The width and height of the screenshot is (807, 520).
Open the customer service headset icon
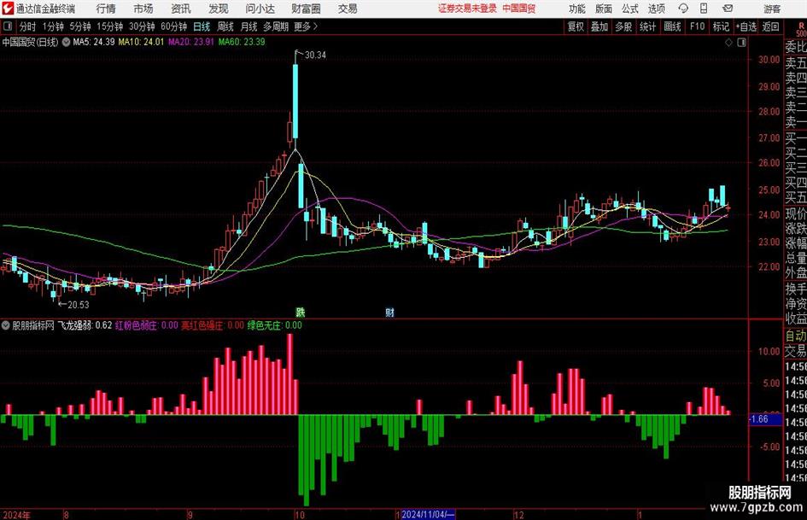click(x=683, y=9)
